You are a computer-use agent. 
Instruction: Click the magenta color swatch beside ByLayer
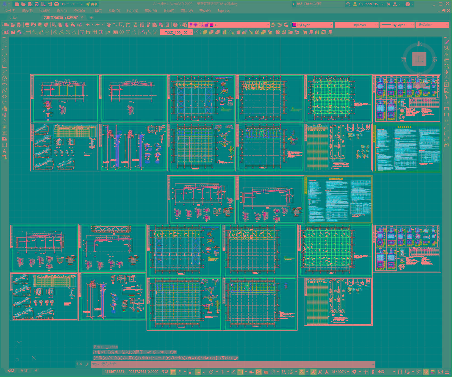tap(294, 25)
